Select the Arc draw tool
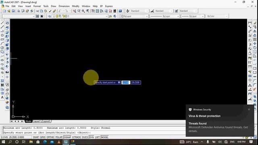 click(2, 43)
